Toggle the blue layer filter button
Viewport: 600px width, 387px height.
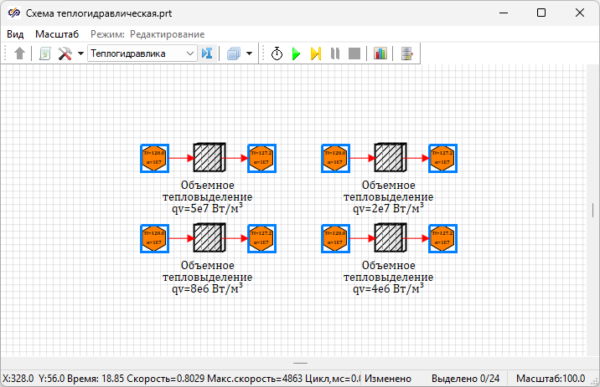pyautogui.click(x=209, y=53)
